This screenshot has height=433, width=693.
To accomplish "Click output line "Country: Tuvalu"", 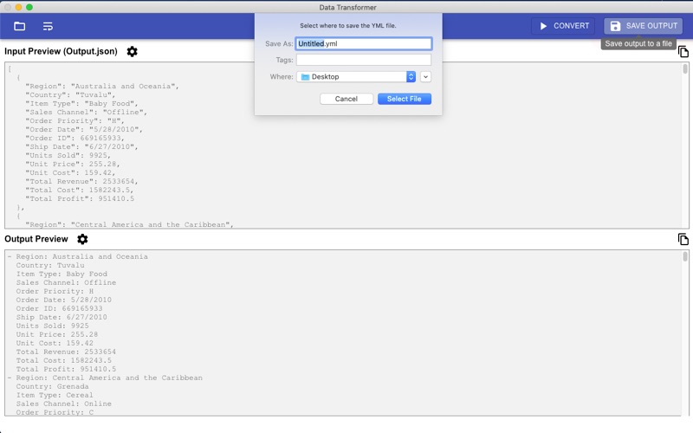I will click(50, 265).
